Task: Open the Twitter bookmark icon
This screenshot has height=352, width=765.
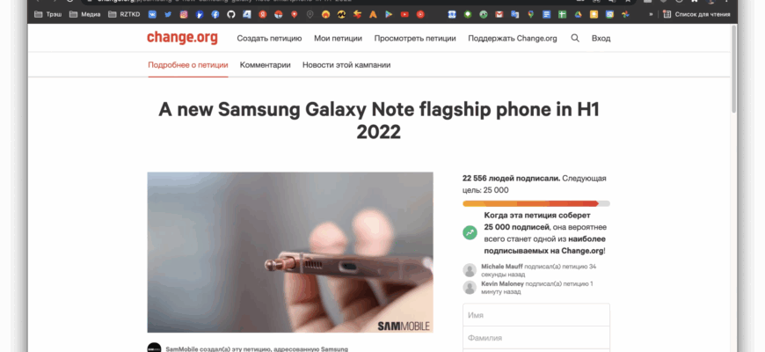Action: (168, 15)
